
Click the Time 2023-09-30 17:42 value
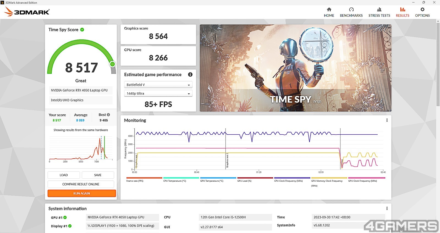pos(348,217)
